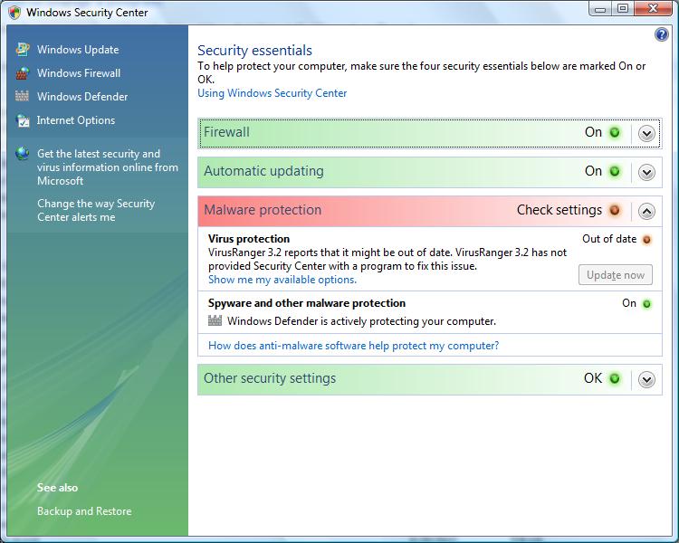Image resolution: width=679 pixels, height=543 pixels.
Task: Collapse the Malware protection section chevron
Action: 646,211
